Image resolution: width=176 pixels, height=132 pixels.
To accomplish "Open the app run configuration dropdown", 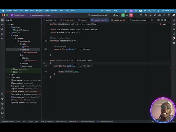I will tap(116, 15).
